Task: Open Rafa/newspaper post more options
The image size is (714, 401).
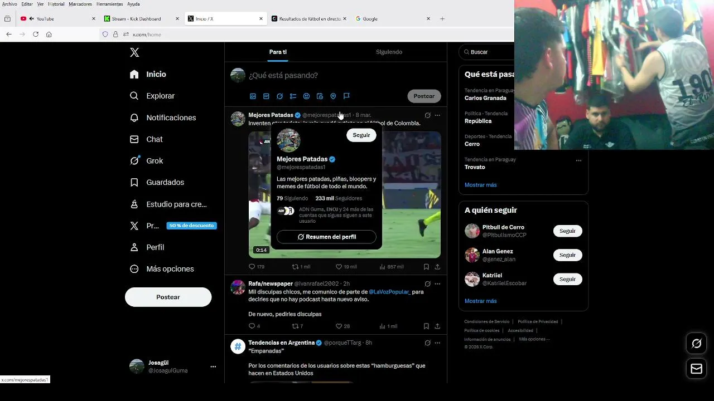Action: pos(437,284)
